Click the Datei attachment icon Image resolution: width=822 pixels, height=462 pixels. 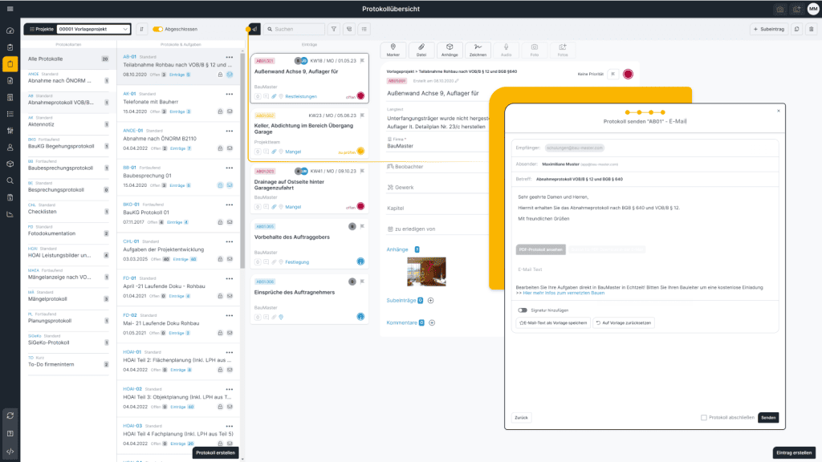(421, 50)
